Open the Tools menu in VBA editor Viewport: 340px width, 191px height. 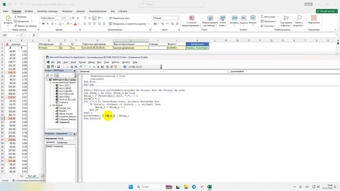106,62
